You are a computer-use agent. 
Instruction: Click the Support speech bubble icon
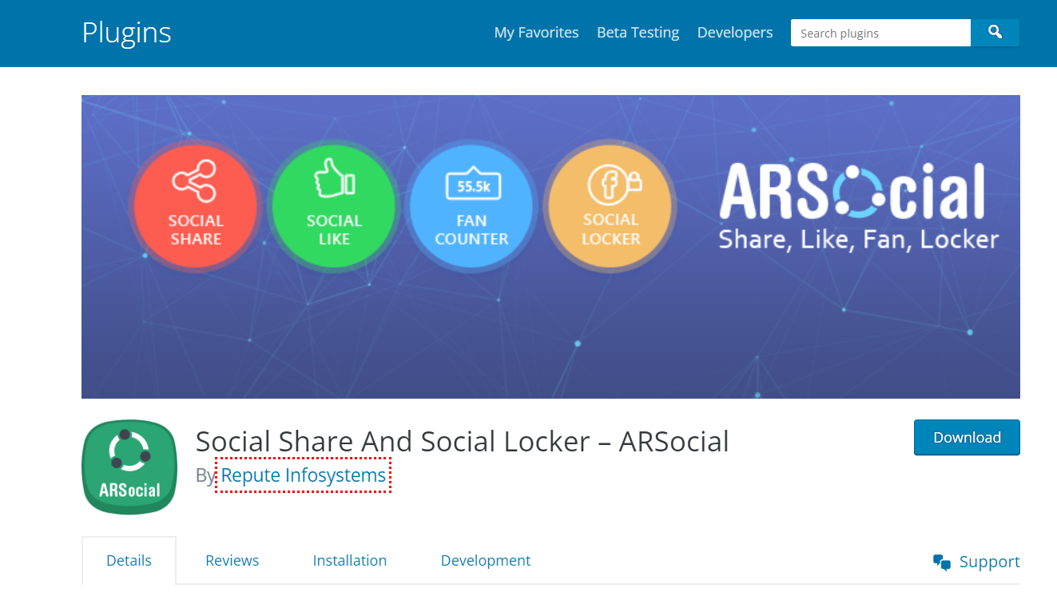click(x=941, y=562)
